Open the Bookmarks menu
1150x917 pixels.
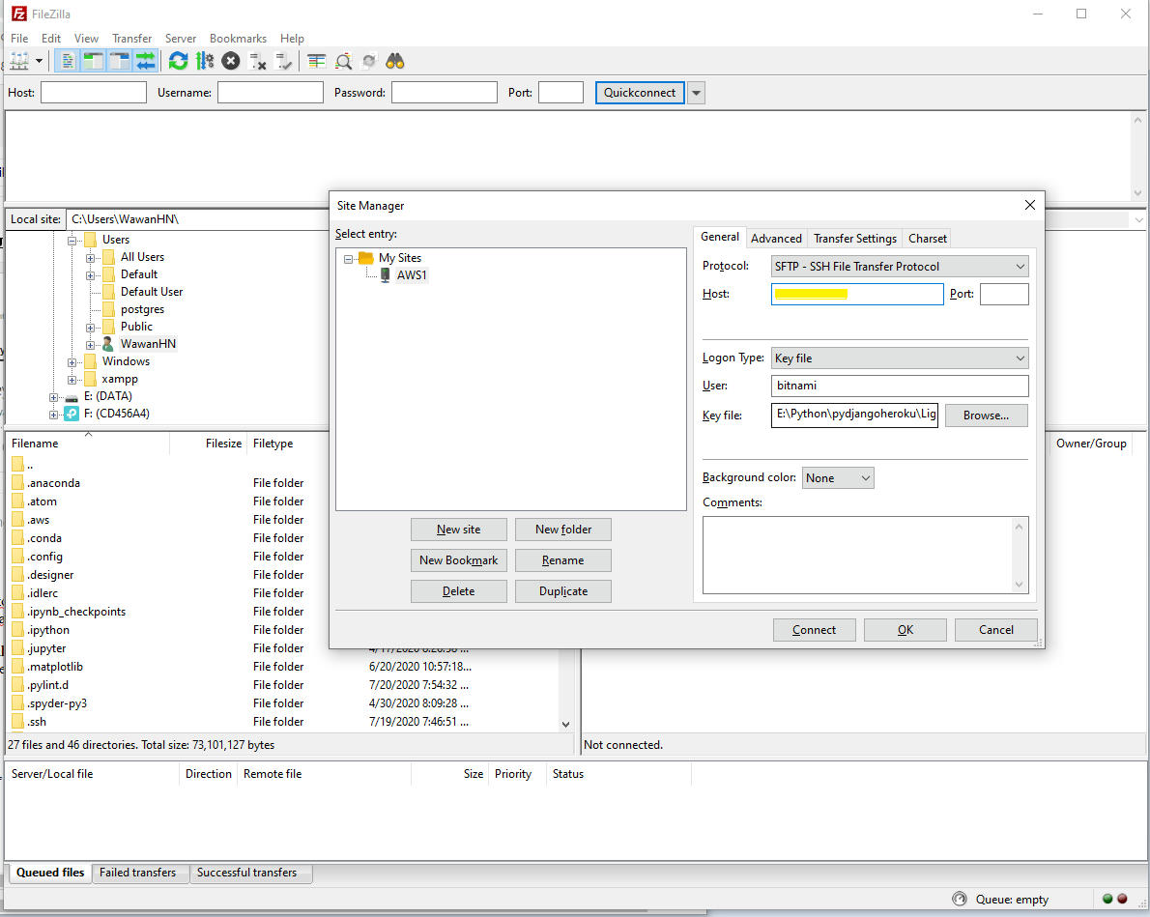click(x=238, y=38)
